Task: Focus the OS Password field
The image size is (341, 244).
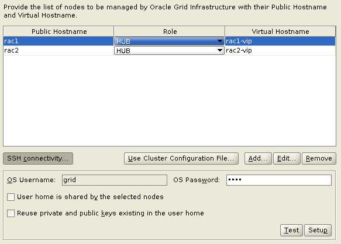Action: tap(279, 180)
